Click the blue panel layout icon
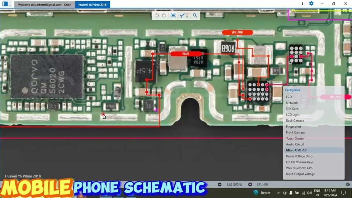 pos(5,4)
